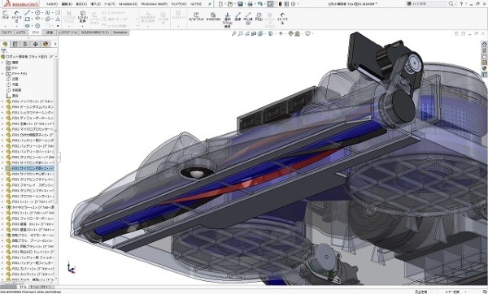Click the Print icon in the top toolbar
488x294 pixels.
(250, 4)
